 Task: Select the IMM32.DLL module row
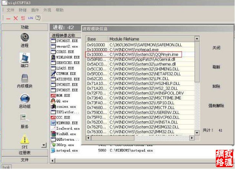click(140, 132)
